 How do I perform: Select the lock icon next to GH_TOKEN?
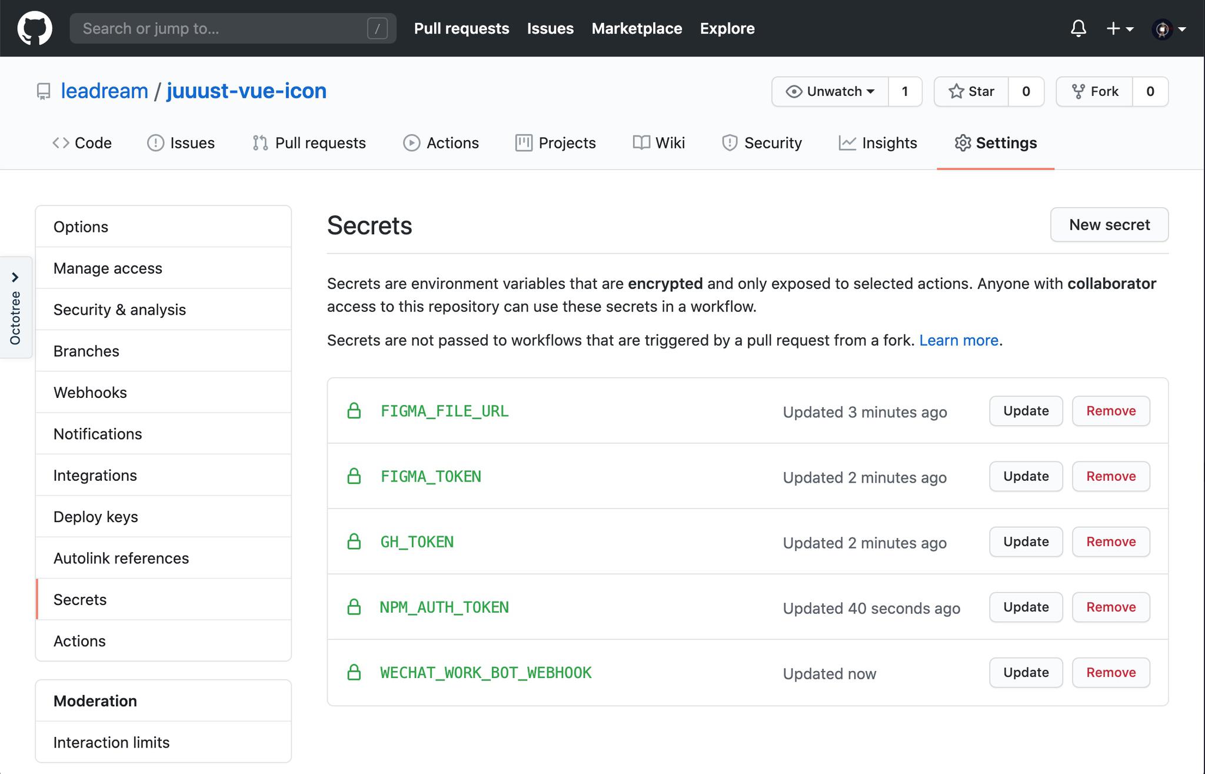tap(354, 542)
